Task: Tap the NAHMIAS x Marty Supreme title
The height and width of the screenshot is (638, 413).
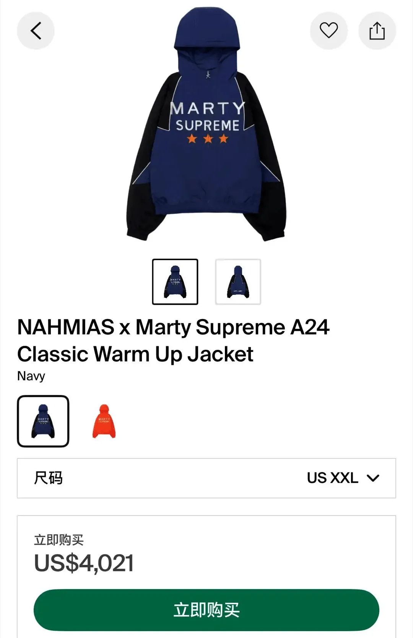Action: pyautogui.click(x=173, y=327)
